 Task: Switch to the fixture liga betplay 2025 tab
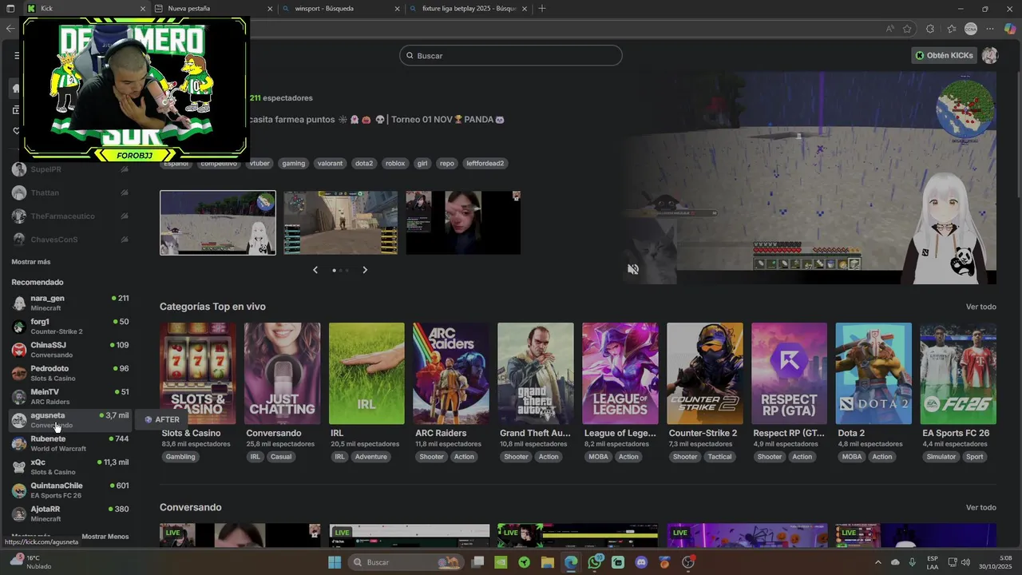tap(467, 9)
